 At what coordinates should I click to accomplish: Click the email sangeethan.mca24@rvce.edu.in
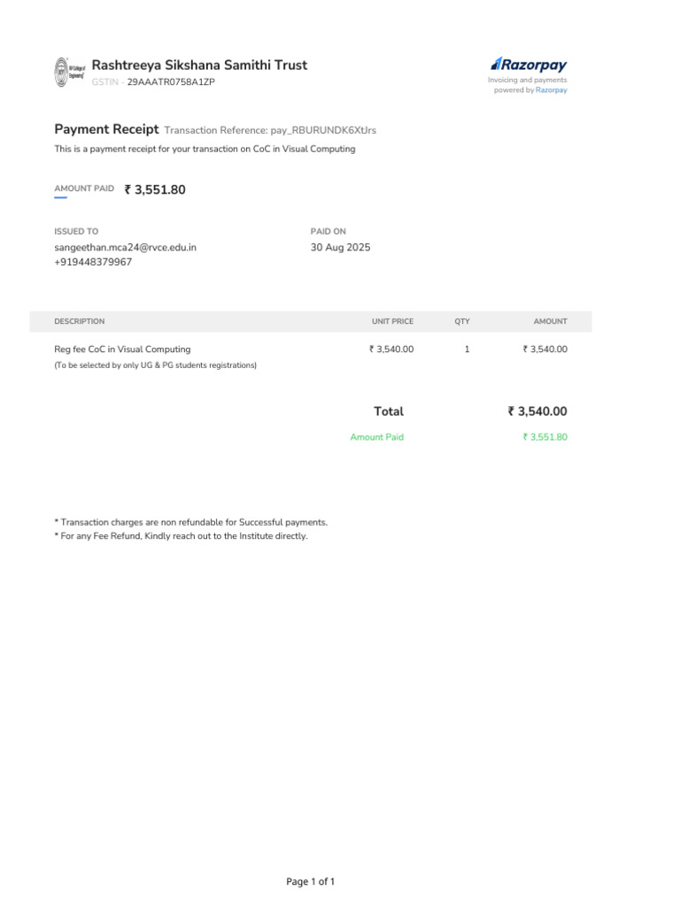[126, 248]
